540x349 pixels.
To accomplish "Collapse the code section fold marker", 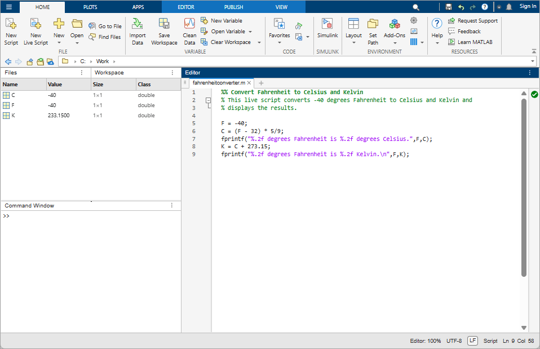I will [x=209, y=100].
